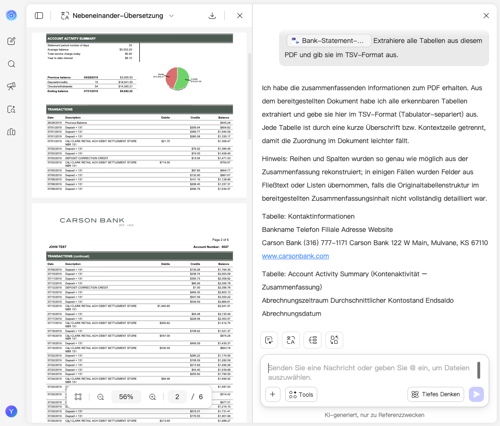Click the telescope discover icon in the sidebar
500x426 pixels.
tap(11, 86)
